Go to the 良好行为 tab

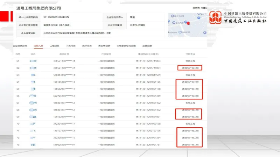click(87, 46)
